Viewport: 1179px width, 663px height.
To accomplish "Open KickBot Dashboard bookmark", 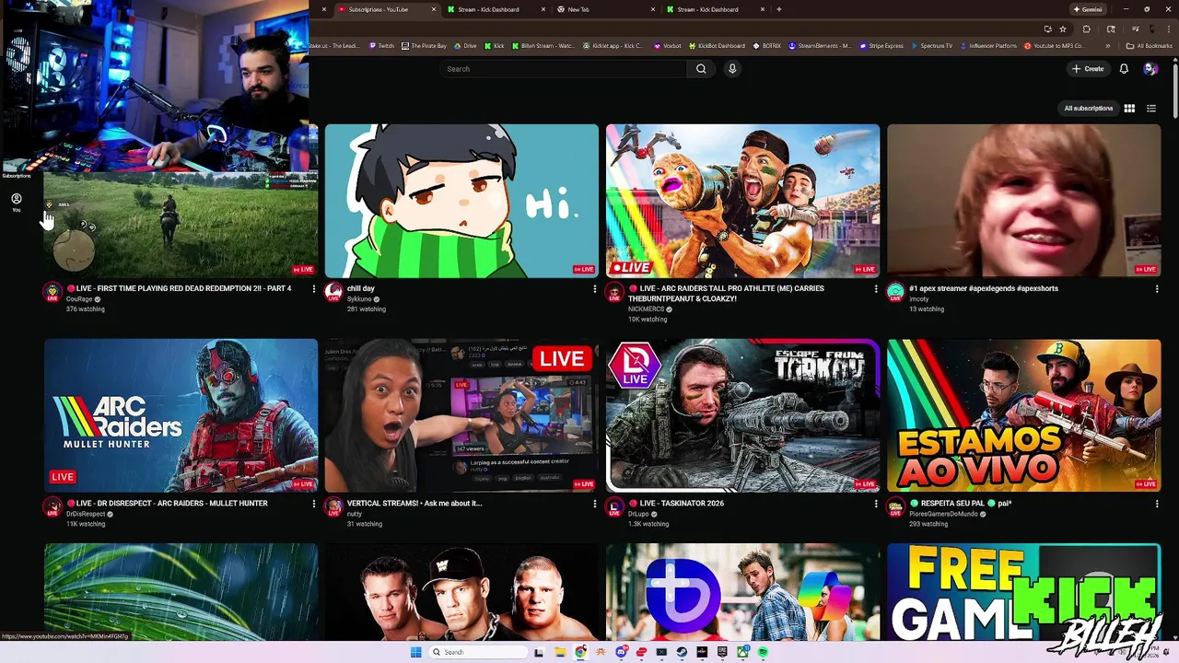I will point(716,45).
